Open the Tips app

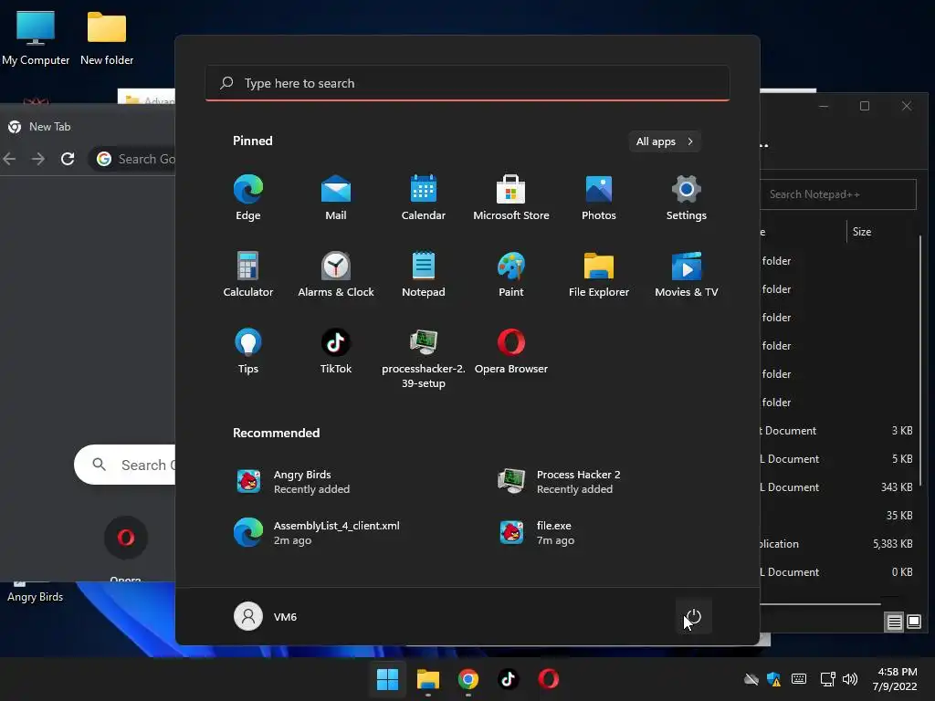[x=248, y=351]
